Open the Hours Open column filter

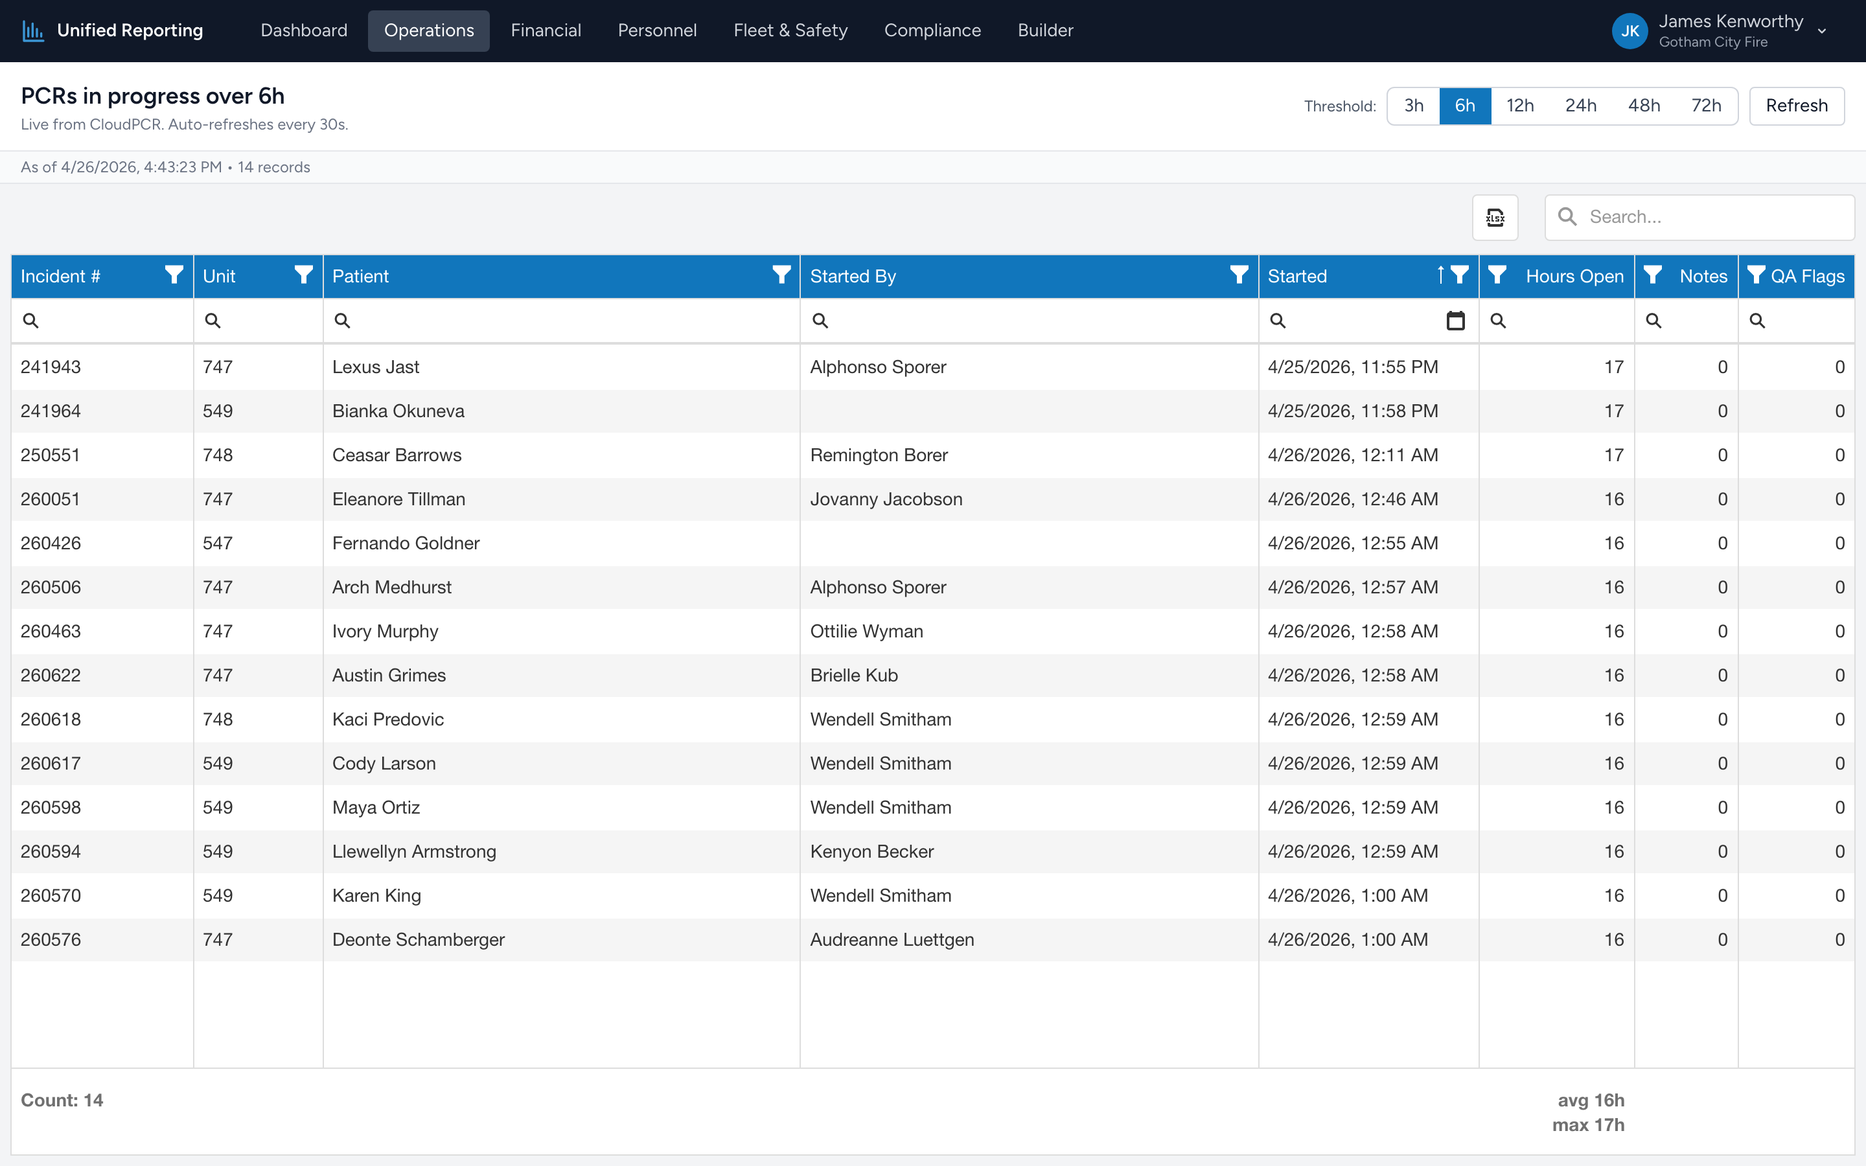[x=1497, y=275]
